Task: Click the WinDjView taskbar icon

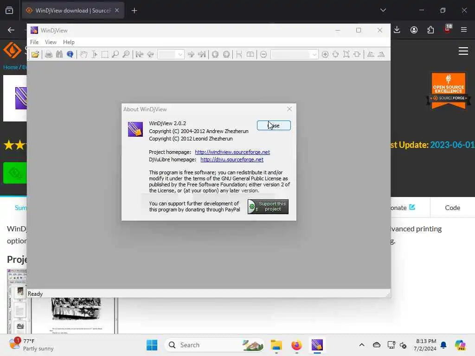Action: [x=317, y=345]
